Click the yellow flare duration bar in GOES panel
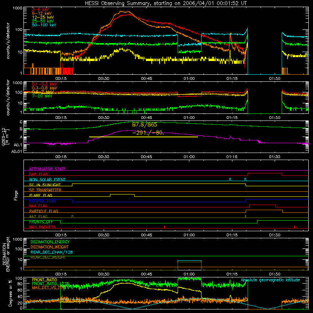The image size is (313, 313). [143, 137]
